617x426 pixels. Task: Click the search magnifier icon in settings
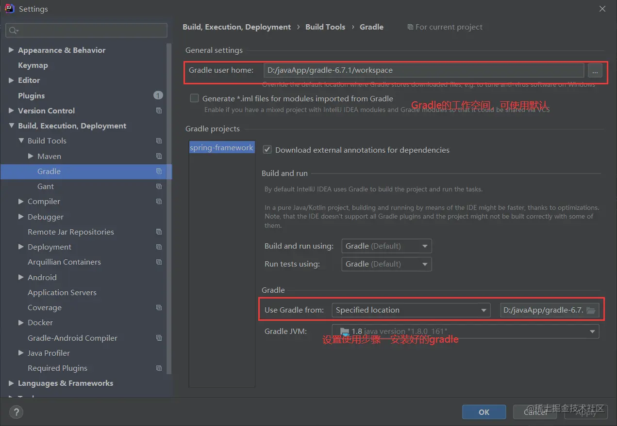coord(13,31)
